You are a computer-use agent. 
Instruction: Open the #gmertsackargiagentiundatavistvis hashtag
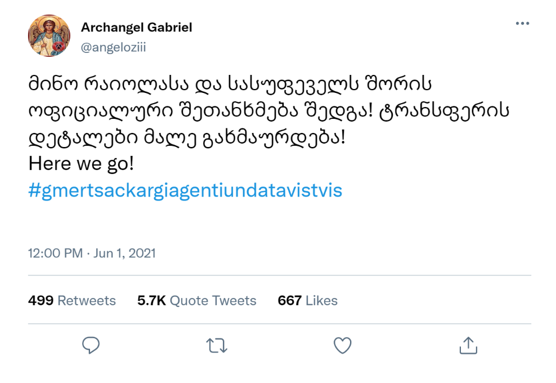(185, 190)
